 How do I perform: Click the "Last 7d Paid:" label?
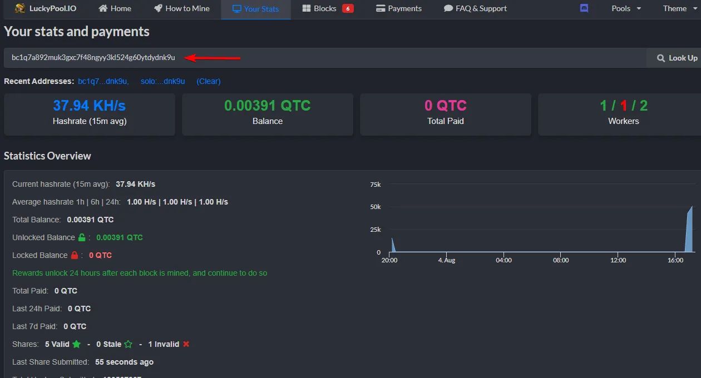(36, 326)
